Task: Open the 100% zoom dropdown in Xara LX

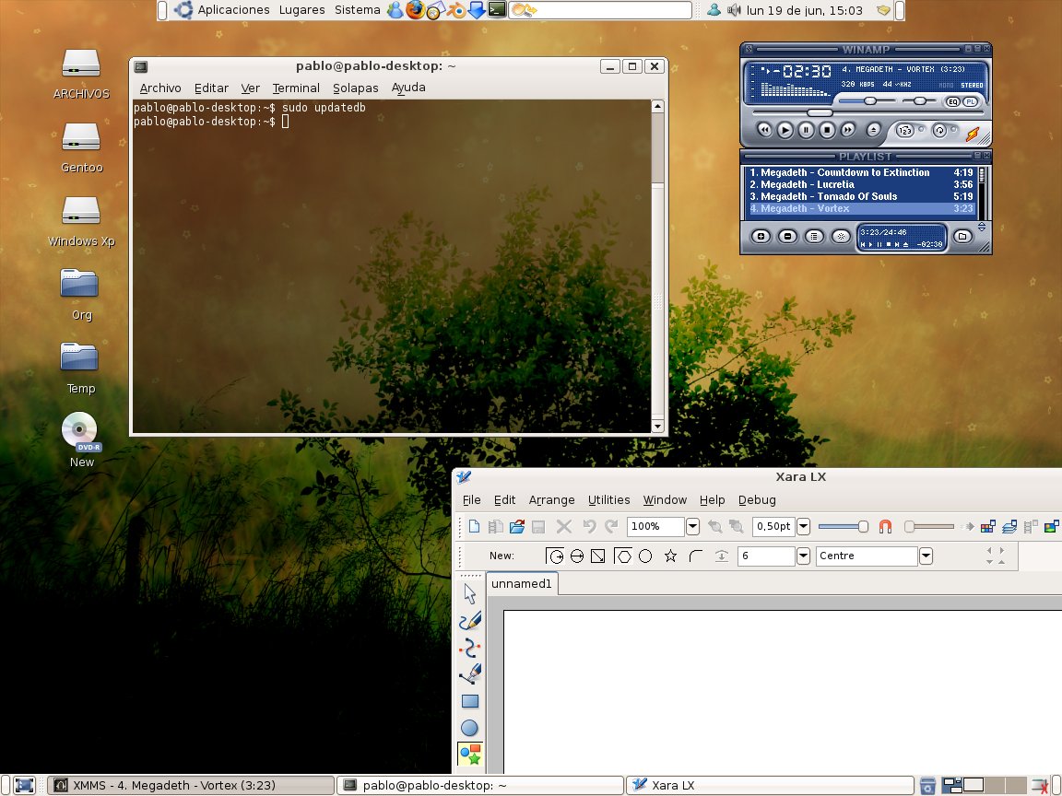Action: [x=692, y=527]
